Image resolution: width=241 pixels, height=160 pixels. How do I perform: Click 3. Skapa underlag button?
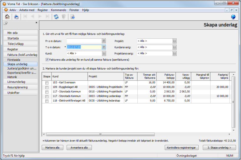pos(219,148)
